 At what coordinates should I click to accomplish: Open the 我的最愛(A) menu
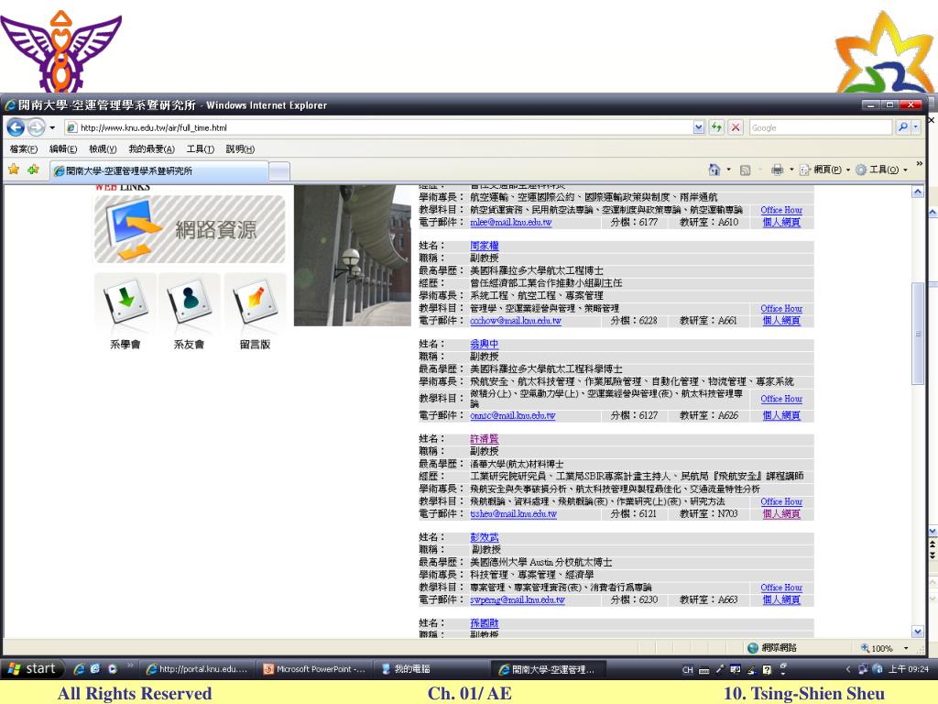[151, 149]
